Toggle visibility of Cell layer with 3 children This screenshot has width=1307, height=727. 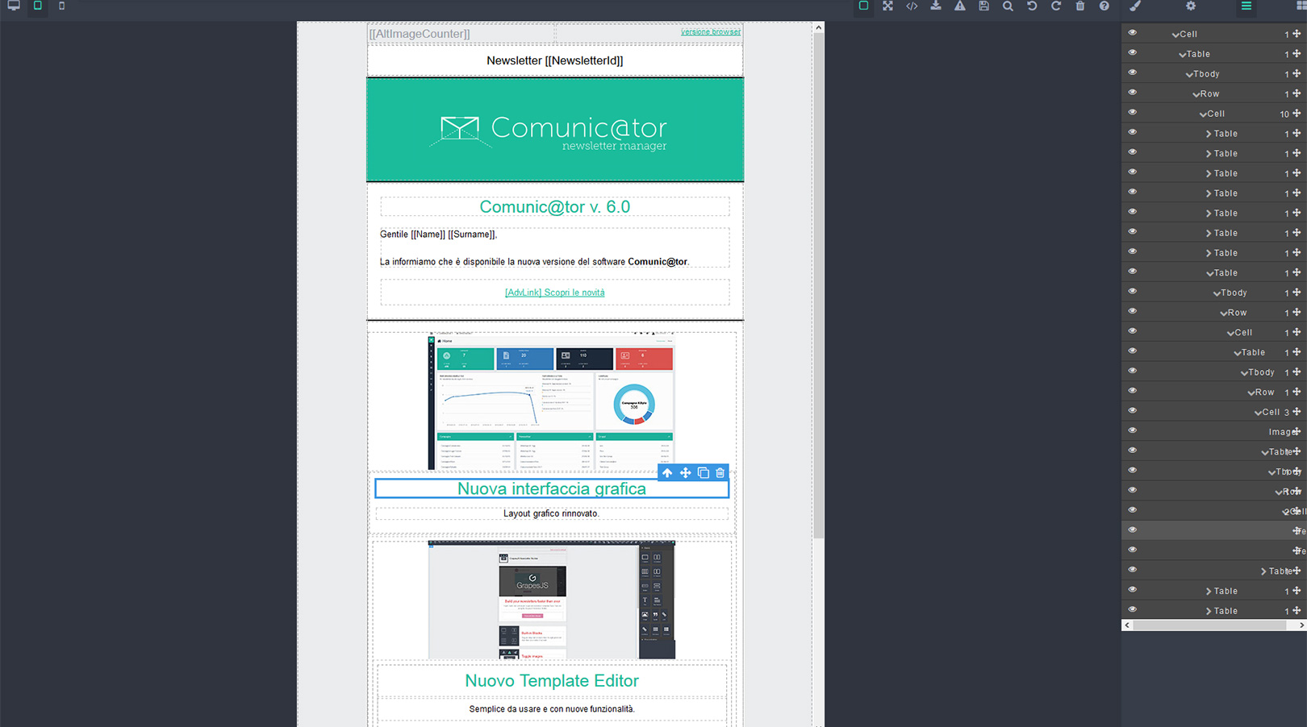pyautogui.click(x=1132, y=411)
